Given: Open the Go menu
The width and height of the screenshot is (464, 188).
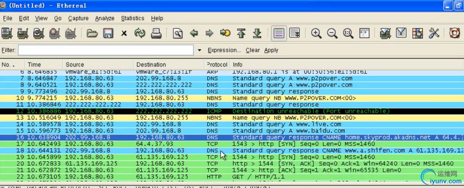Looking at the screenshot, I should pyautogui.click(x=58, y=19).
